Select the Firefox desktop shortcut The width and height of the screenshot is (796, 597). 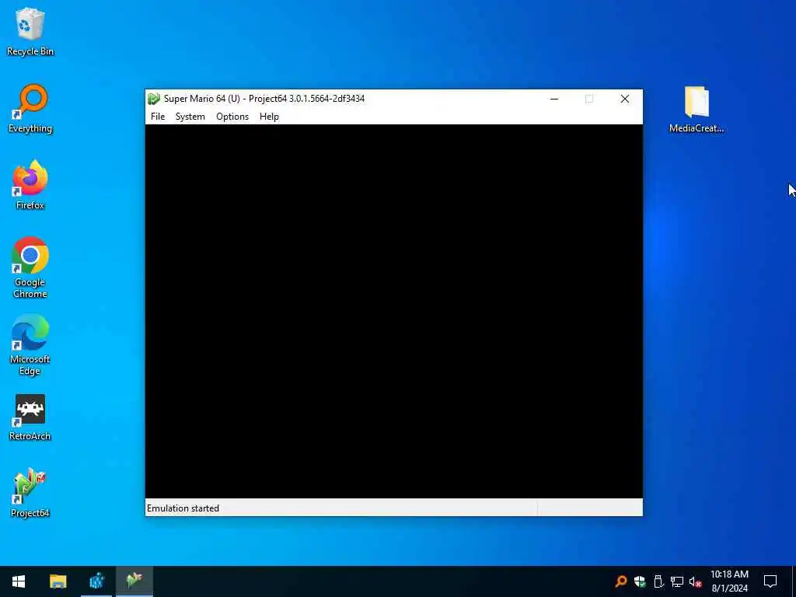[x=30, y=185]
